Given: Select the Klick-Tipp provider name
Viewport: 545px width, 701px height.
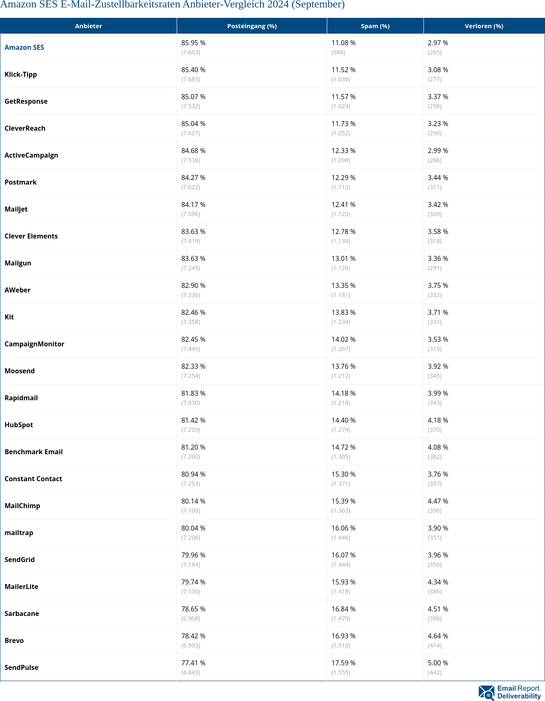Looking at the screenshot, I should 21,74.
